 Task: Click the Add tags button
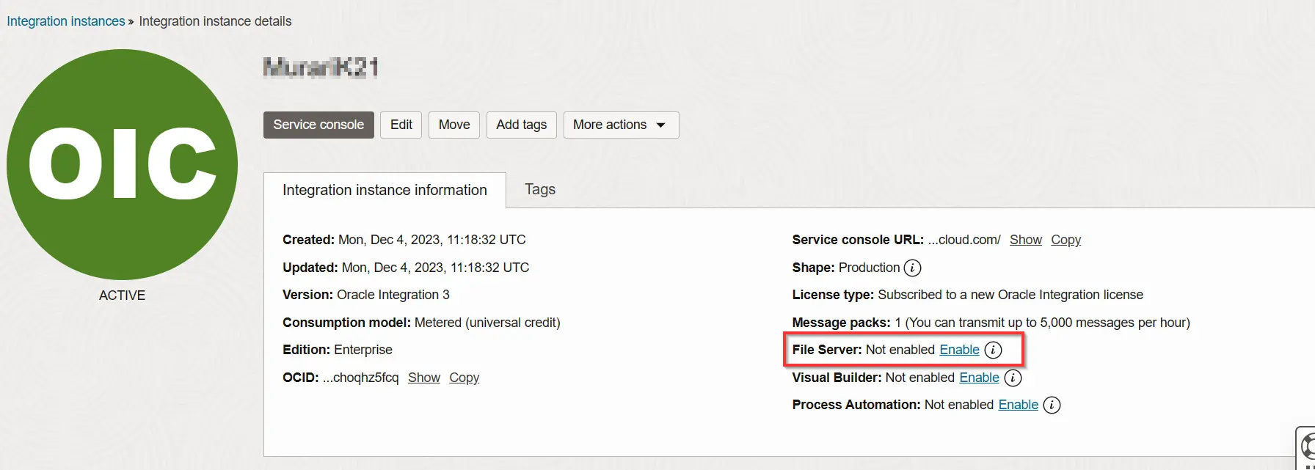pos(521,125)
